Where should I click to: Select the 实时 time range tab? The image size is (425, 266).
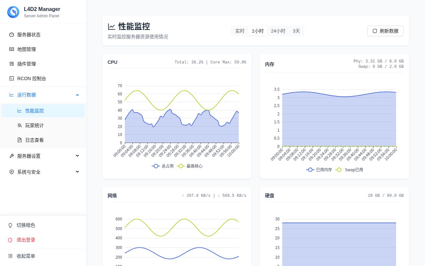click(240, 31)
